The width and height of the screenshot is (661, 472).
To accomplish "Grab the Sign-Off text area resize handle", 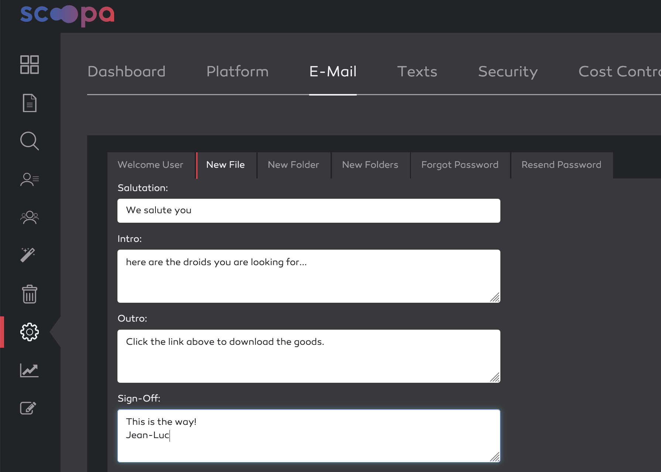I will click(x=495, y=457).
